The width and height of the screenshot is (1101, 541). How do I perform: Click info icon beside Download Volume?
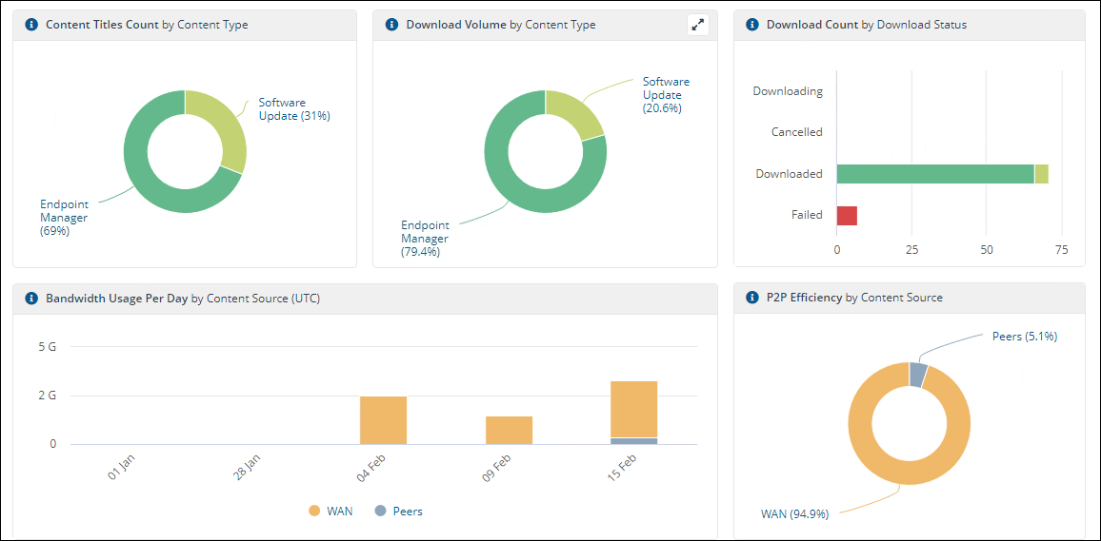(391, 25)
